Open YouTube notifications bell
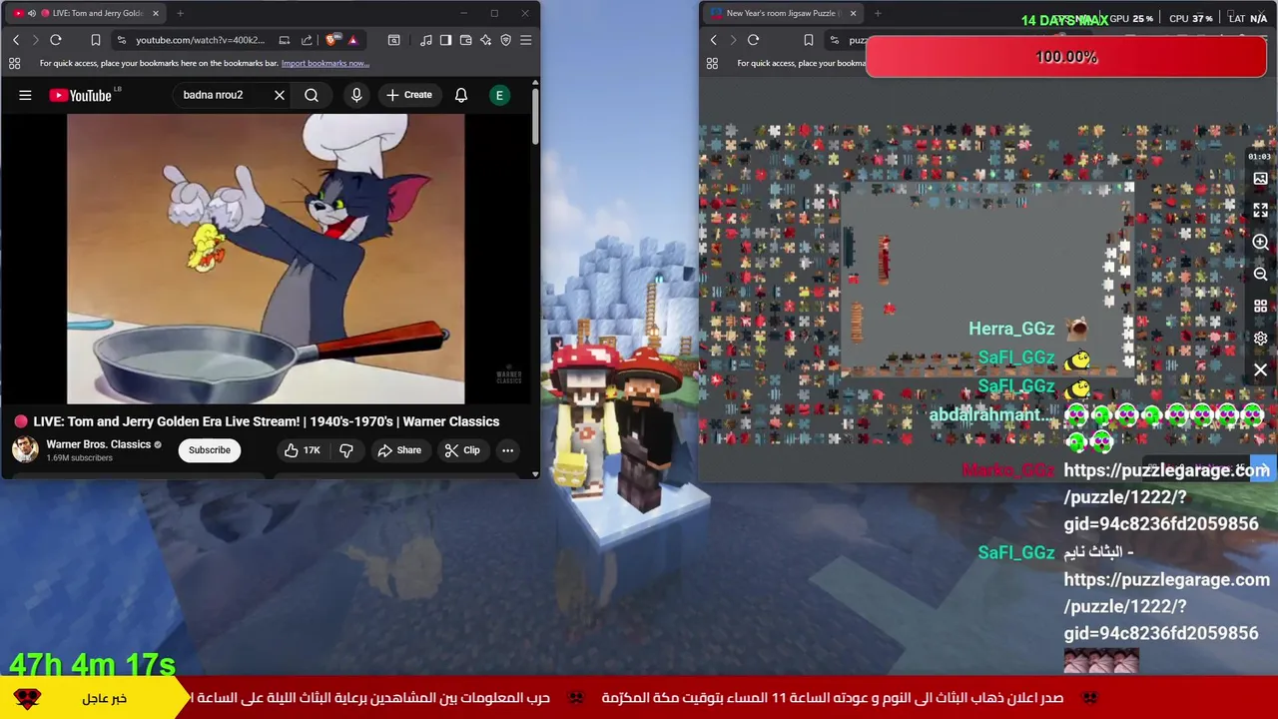The height and width of the screenshot is (719, 1278). pyautogui.click(x=461, y=95)
